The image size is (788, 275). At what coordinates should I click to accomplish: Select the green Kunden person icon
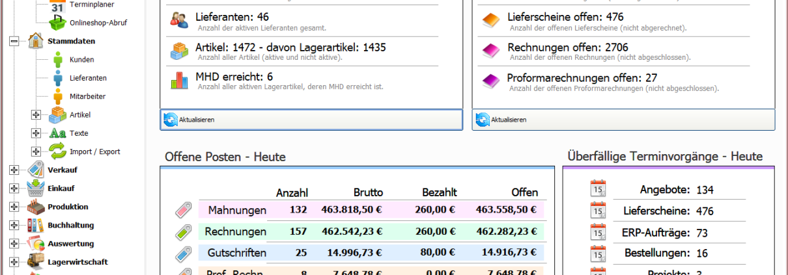[57, 60]
